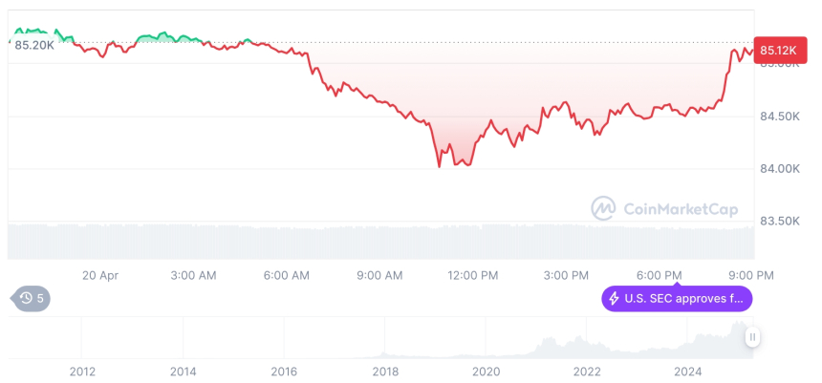Jump to 2012 on the range navigator
This screenshot has width=822, height=383.
[x=82, y=372]
